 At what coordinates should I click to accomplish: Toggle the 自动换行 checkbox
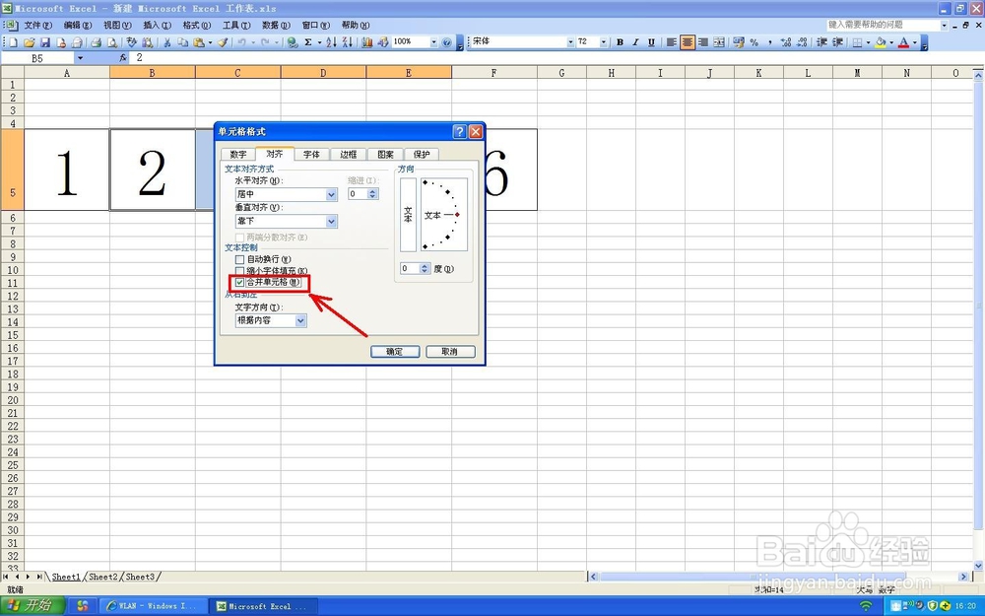click(239, 259)
